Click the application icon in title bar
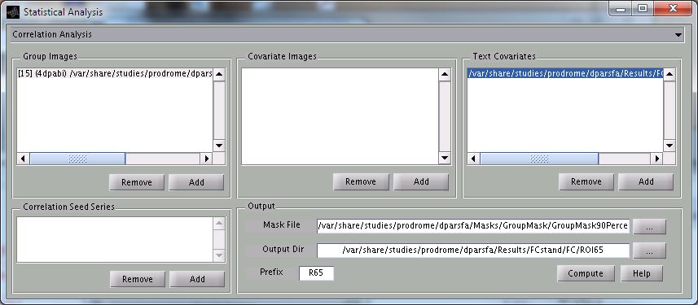698x305 pixels. pyautogui.click(x=13, y=11)
